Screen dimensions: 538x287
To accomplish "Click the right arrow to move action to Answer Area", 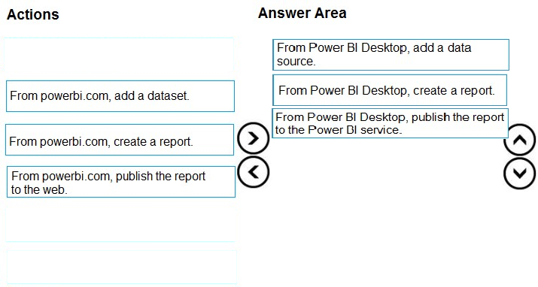I will (254, 138).
